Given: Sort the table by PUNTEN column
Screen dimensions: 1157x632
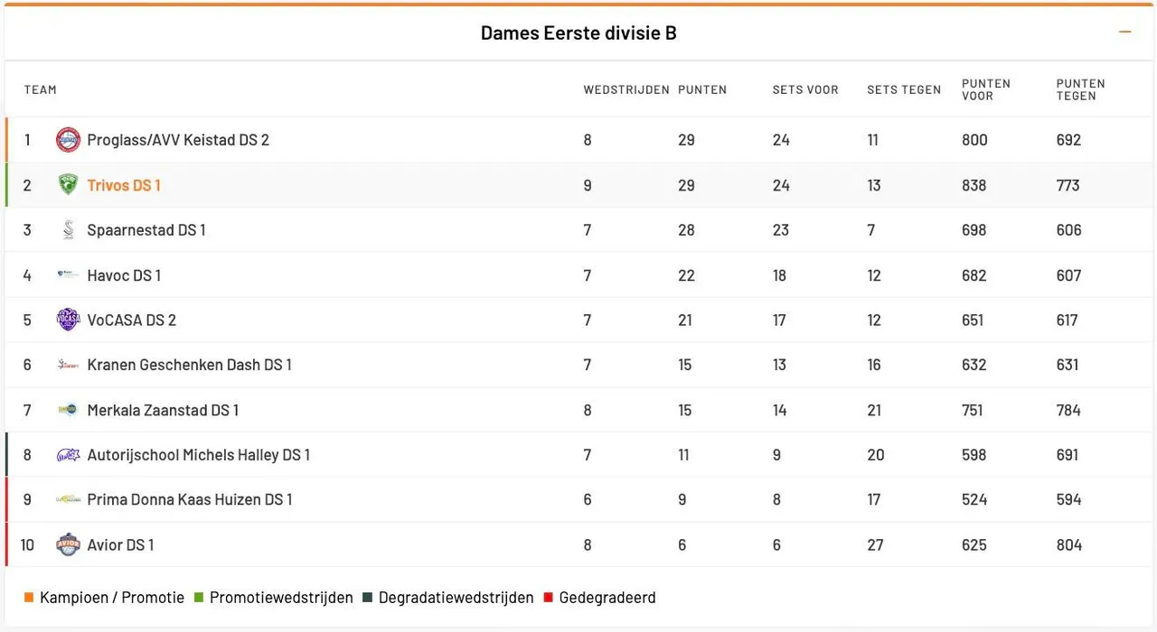Looking at the screenshot, I should pyautogui.click(x=702, y=89).
